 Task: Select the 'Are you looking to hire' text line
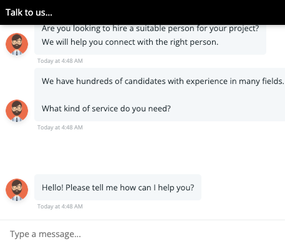[150, 29]
